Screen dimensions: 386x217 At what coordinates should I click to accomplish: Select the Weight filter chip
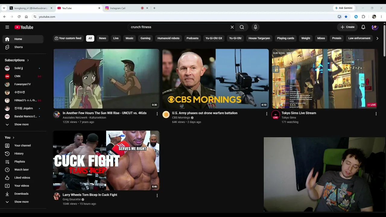[x=305, y=38]
